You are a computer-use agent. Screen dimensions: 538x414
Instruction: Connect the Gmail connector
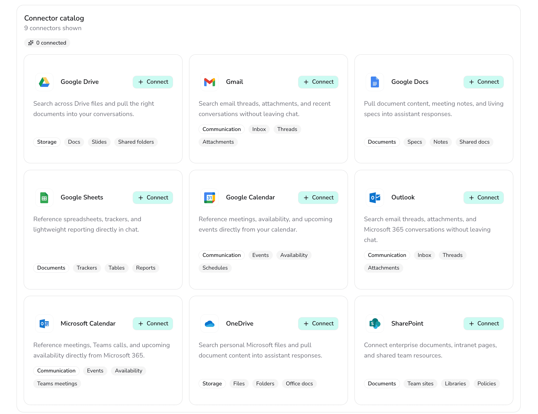tap(318, 82)
